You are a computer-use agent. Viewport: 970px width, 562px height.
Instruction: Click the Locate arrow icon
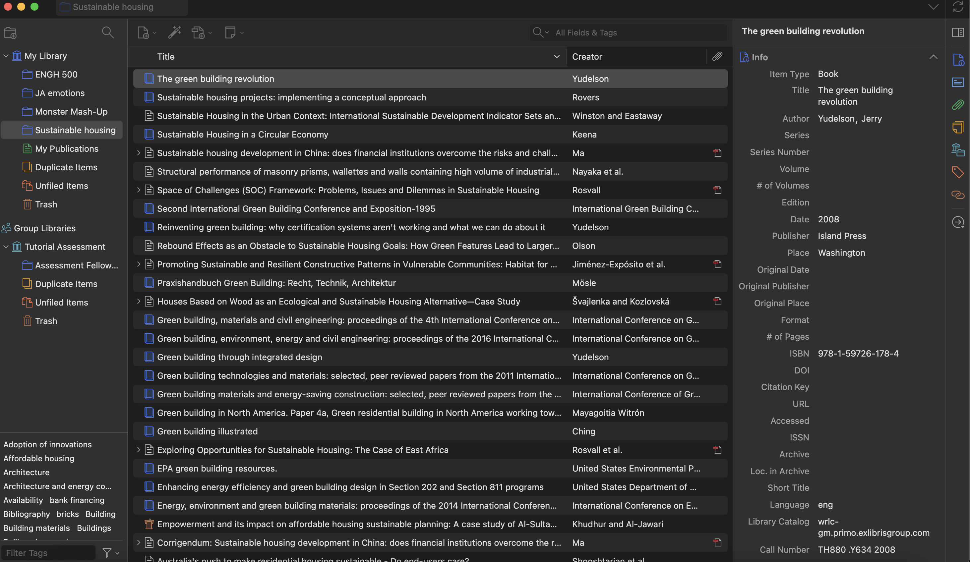pos(958,222)
